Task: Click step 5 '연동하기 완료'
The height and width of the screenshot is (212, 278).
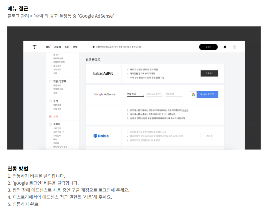Action: click(x=23, y=204)
